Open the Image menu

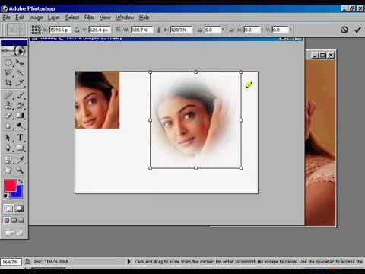[x=36, y=18]
